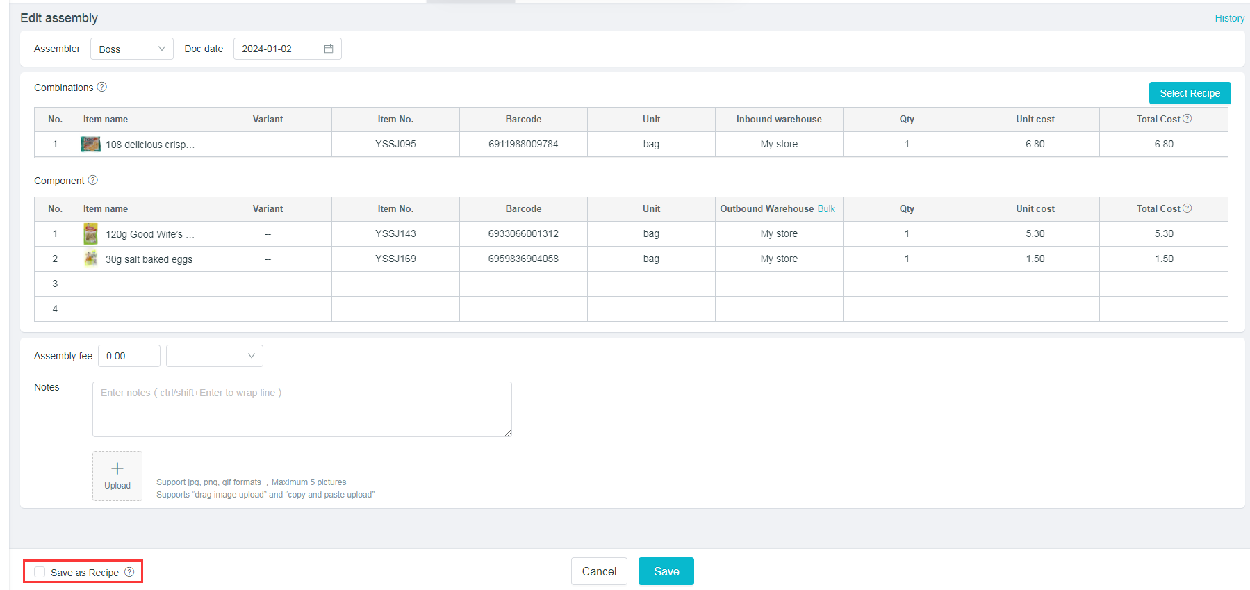Open the History link

(1229, 18)
